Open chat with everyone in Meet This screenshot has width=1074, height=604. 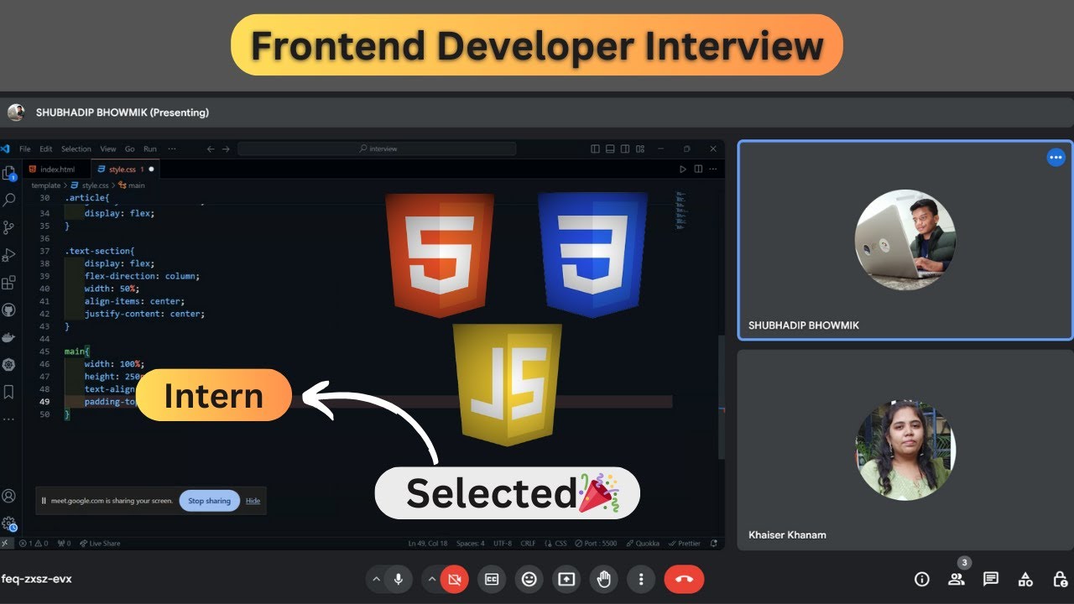[x=991, y=579]
